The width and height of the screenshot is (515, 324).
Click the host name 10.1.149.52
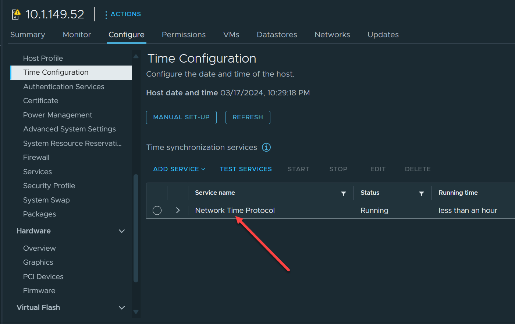(x=55, y=14)
